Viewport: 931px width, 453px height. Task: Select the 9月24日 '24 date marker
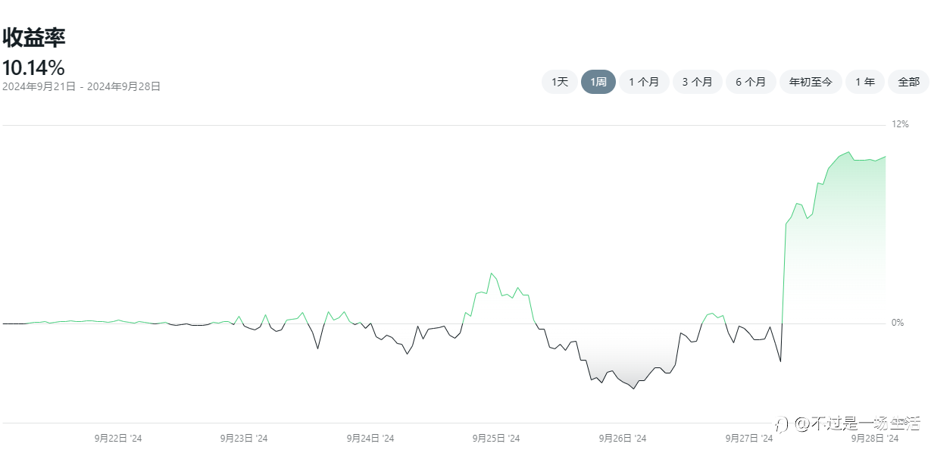pyautogui.click(x=370, y=438)
